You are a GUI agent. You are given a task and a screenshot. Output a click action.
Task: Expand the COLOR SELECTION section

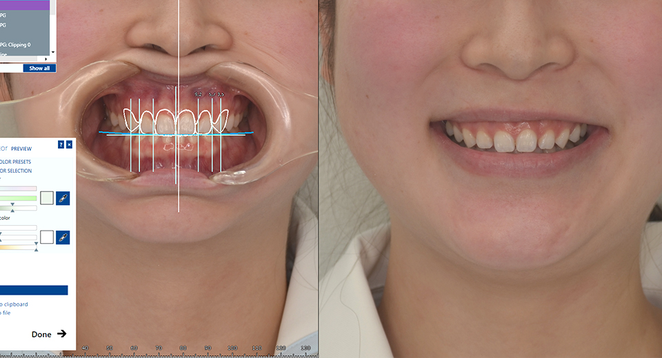pos(16,171)
